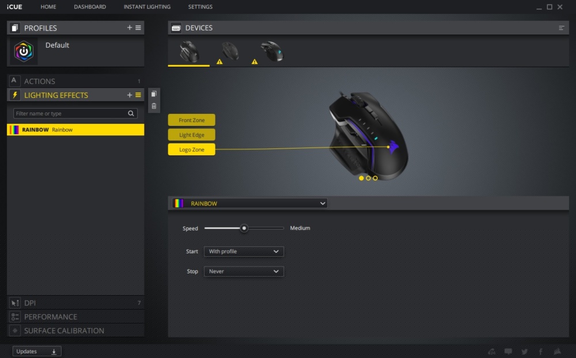
Task: Click the Profiles section icon
Action: click(15, 28)
